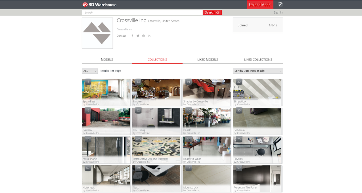Click the Contact link
This screenshot has height=193, width=362.
(x=121, y=36)
